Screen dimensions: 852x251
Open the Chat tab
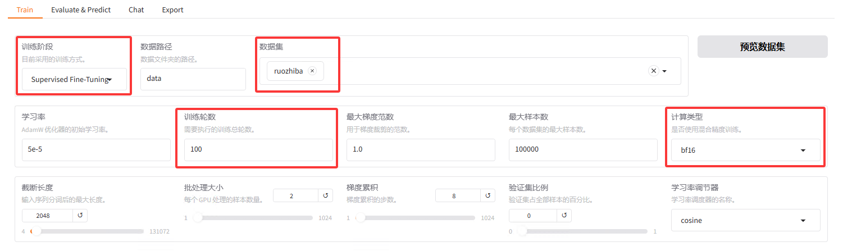[x=136, y=10]
